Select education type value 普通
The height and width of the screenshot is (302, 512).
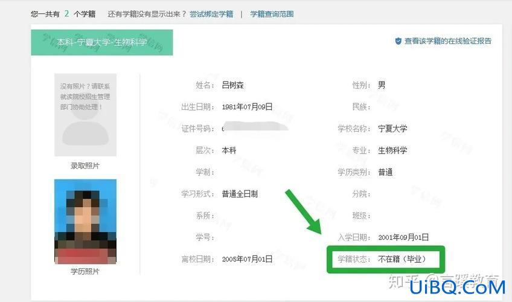coord(385,172)
